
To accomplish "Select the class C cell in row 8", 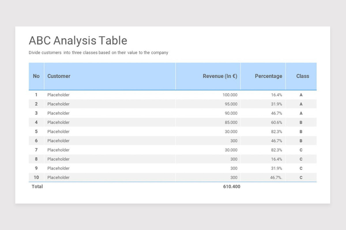I will point(301,159).
